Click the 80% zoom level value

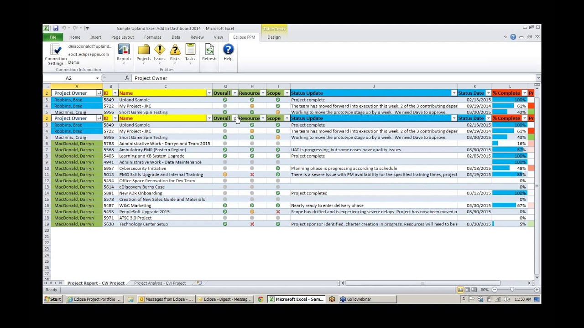pyautogui.click(x=485, y=290)
